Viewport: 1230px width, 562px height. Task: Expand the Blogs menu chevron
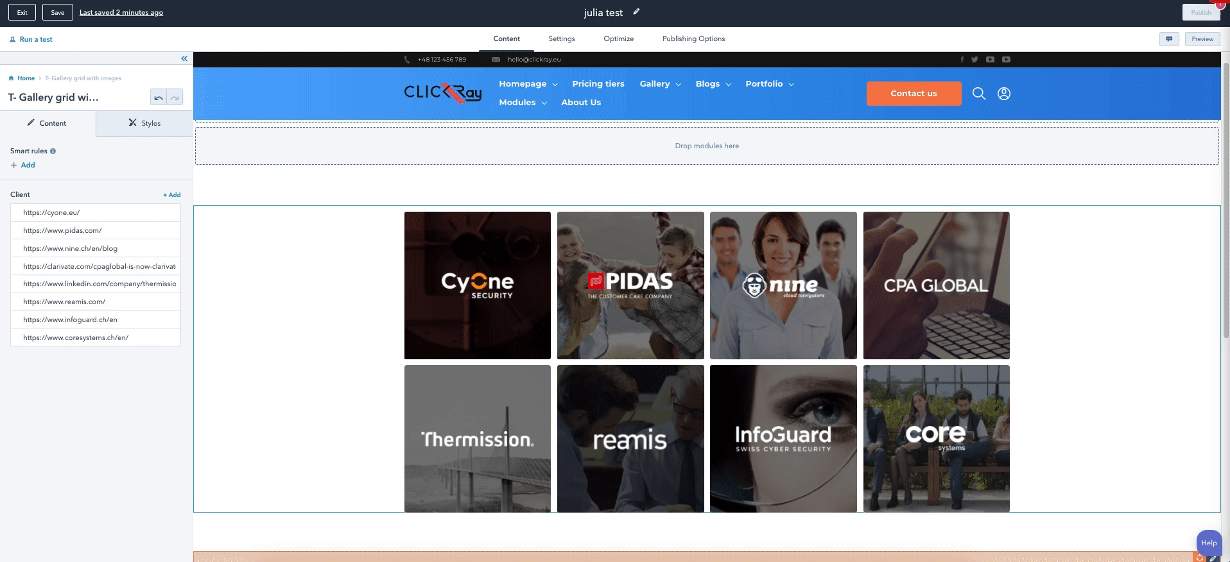(x=729, y=85)
